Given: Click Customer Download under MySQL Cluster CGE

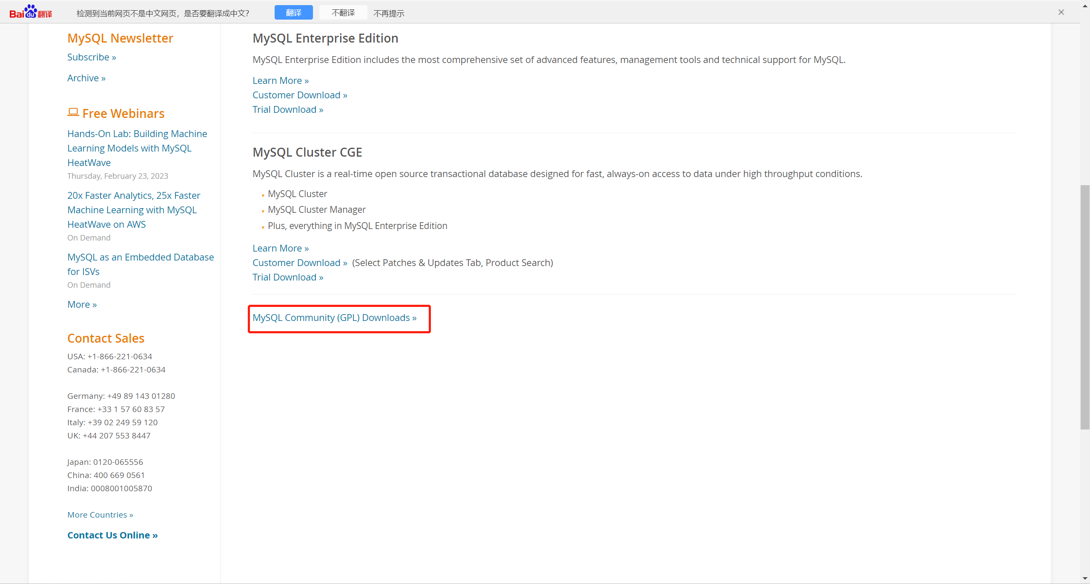Looking at the screenshot, I should tap(300, 263).
